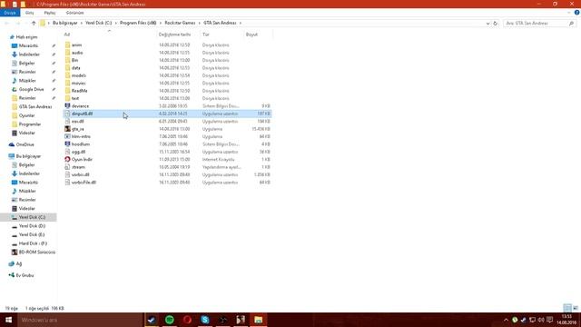Screen dimensions: 581x327
Task: Refresh the current folder
Action: (x=496, y=23)
